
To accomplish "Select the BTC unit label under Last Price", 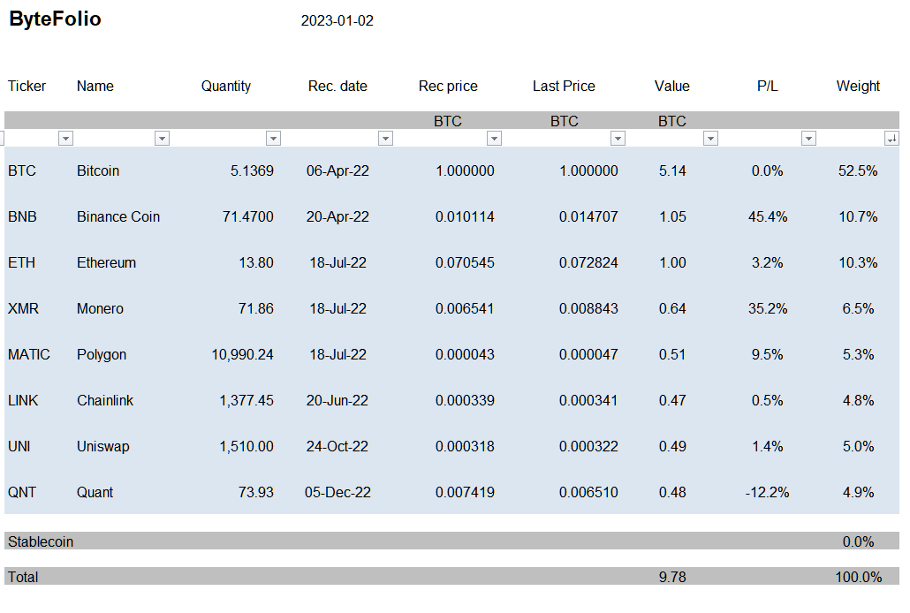I will pyautogui.click(x=564, y=121).
